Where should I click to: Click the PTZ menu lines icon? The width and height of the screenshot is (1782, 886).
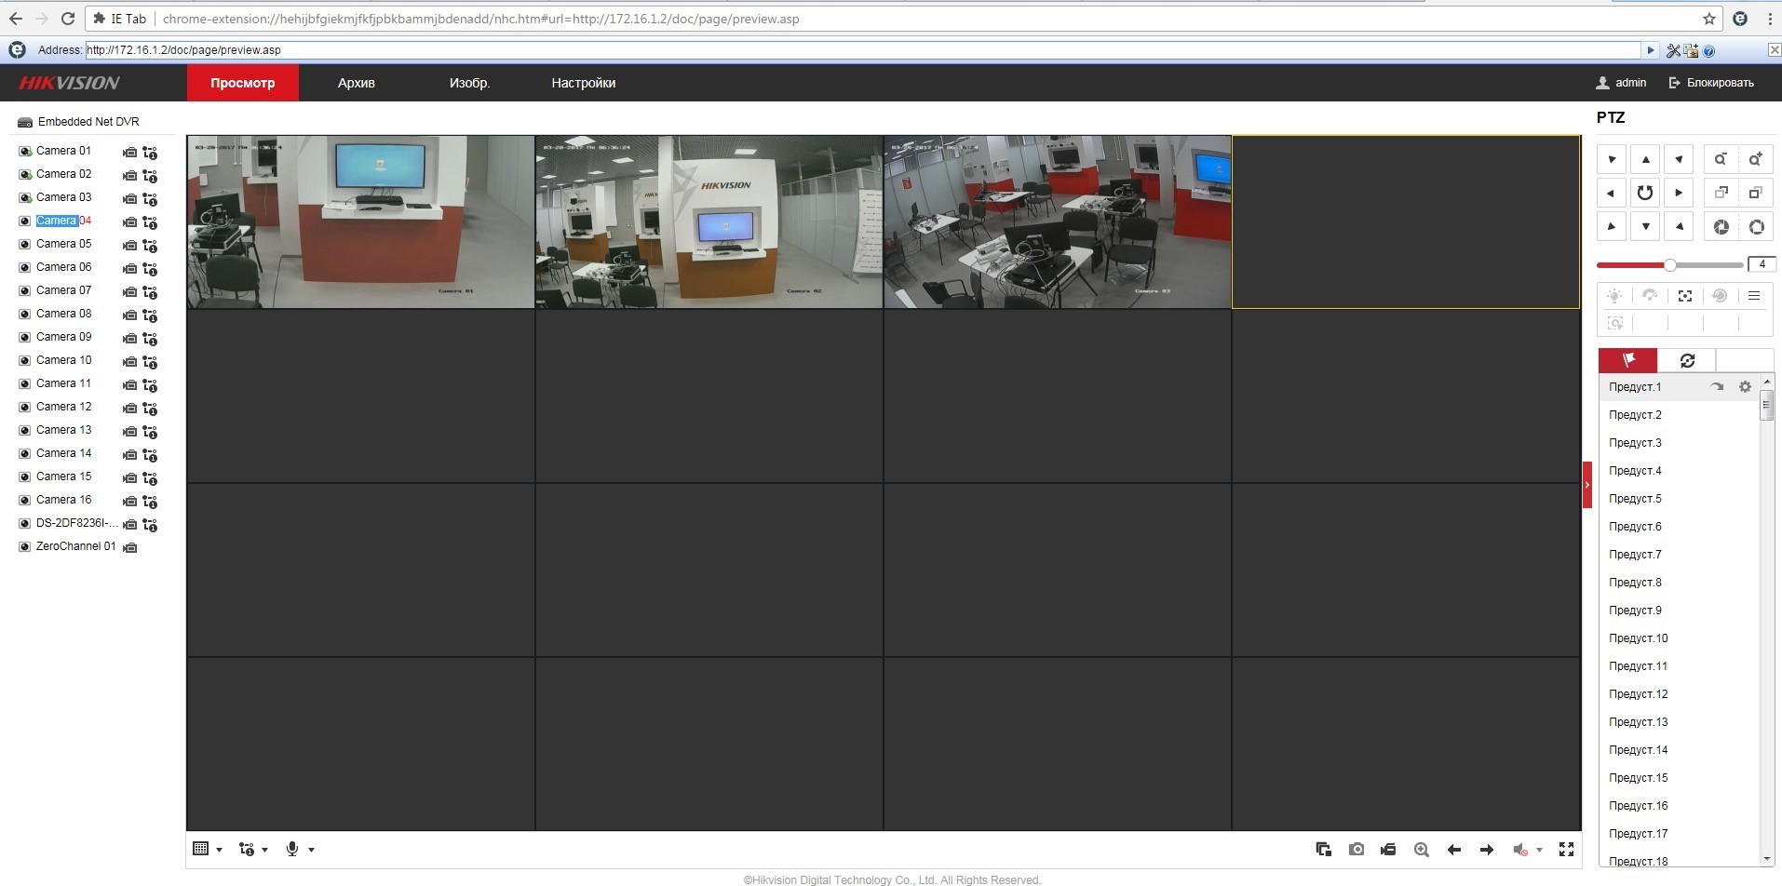pos(1754,296)
